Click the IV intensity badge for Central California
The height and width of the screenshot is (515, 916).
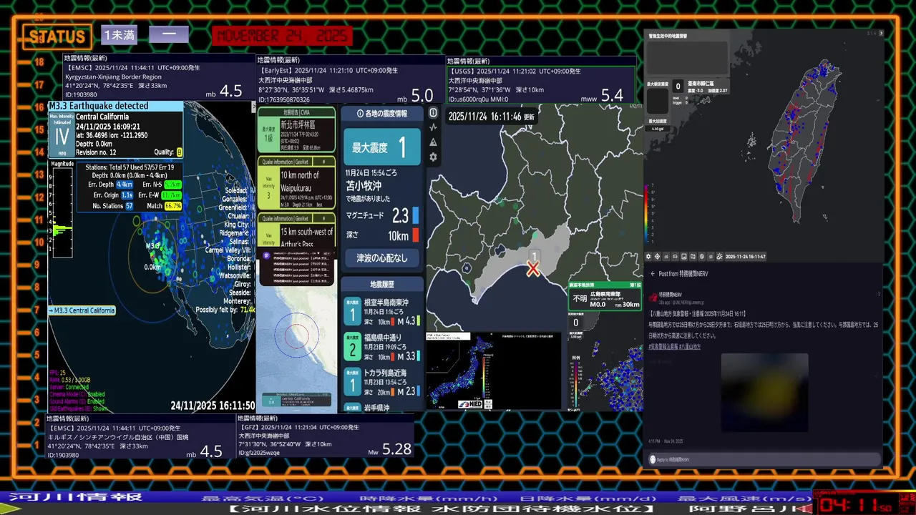(61, 134)
